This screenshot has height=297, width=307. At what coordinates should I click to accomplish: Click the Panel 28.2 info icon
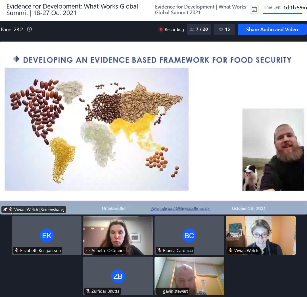[29, 29]
